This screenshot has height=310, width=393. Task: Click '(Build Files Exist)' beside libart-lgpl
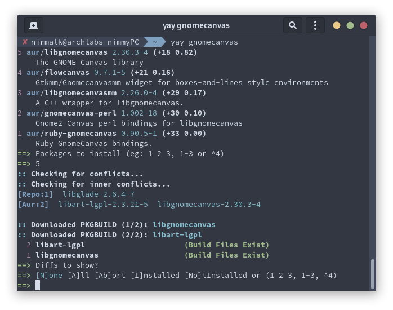click(226, 245)
